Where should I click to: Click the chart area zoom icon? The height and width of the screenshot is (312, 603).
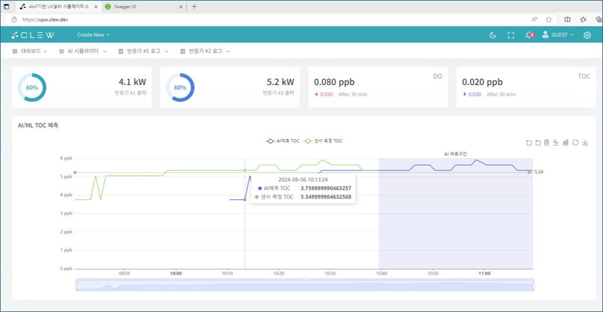[x=528, y=143]
